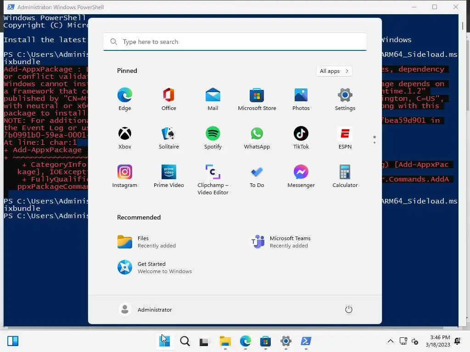Launch the Xbox app
The height and width of the screenshot is (352, 470).
(125, 138)
